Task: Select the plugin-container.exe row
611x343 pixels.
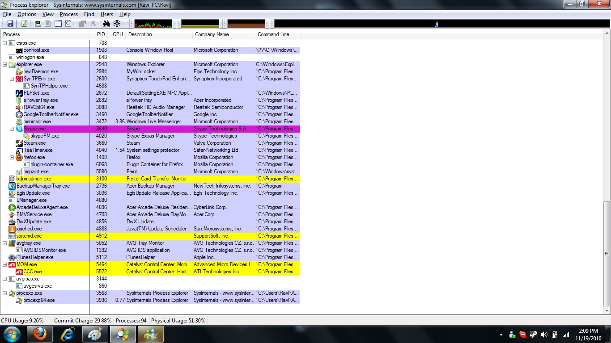Action: click(150, 164)
